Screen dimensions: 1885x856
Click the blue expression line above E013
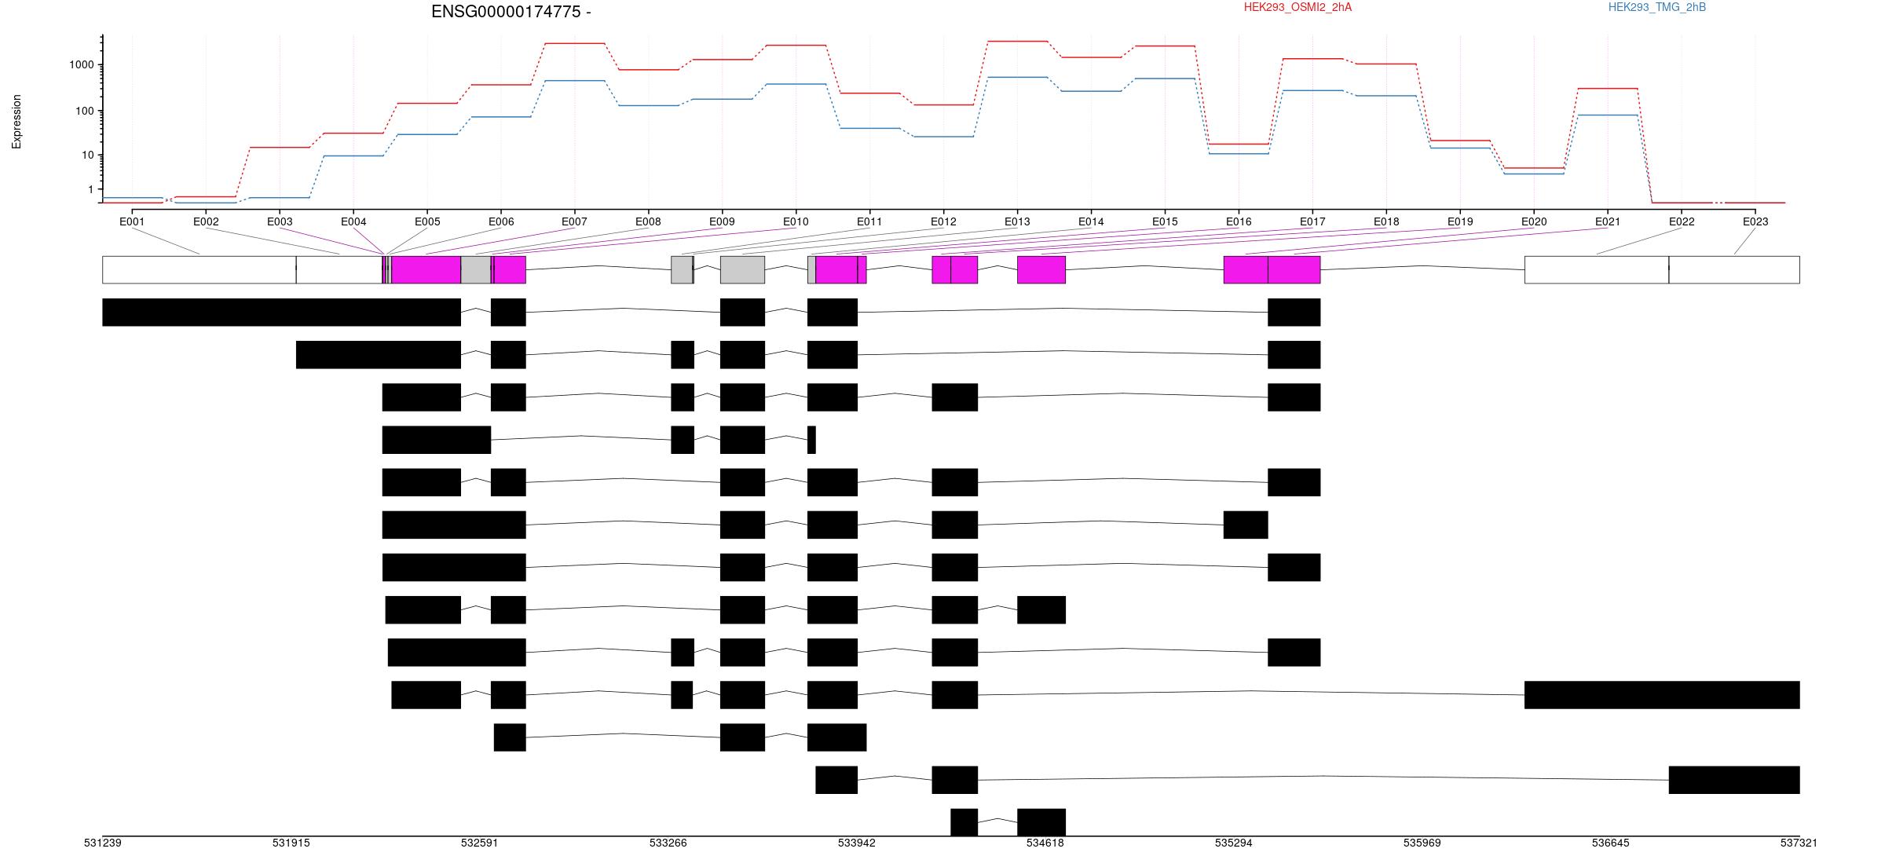pyautogui.click(x=1017, y=77)
